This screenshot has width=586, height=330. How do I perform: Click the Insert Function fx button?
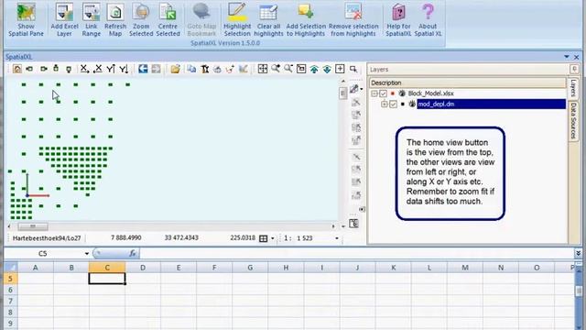133,253
